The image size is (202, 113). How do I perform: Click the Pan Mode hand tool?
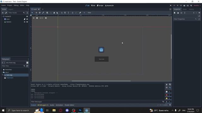(54, 13)
